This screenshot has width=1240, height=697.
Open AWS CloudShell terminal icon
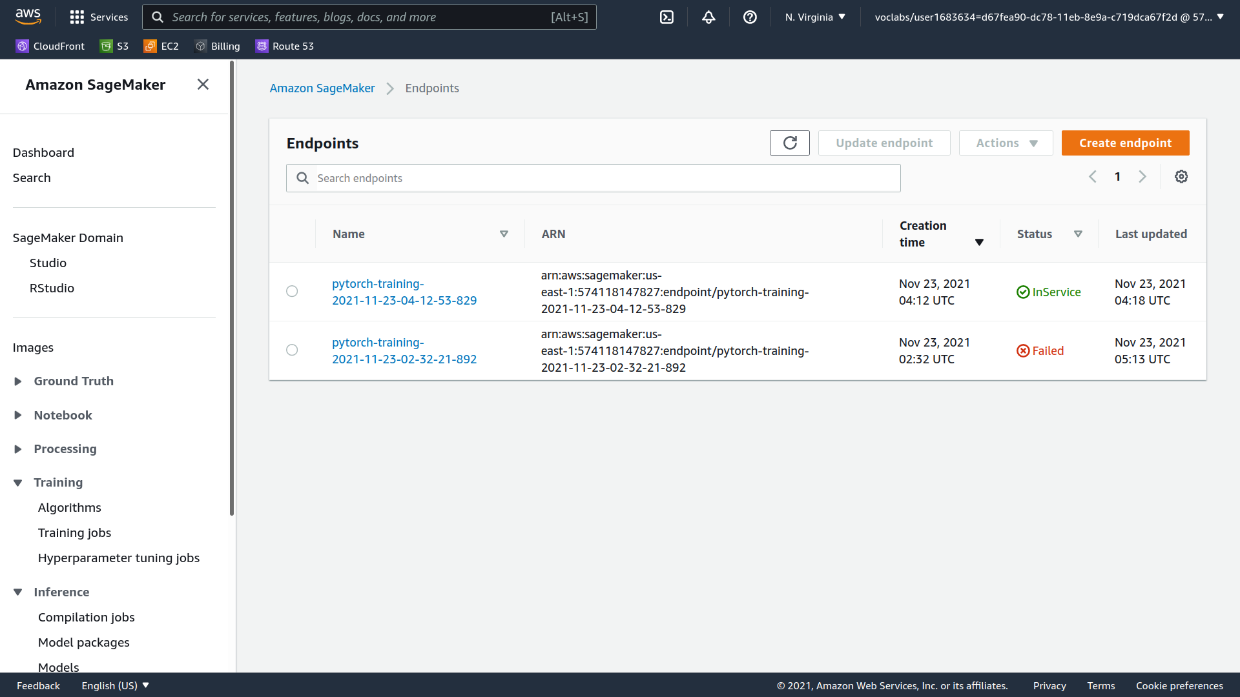pyautogui.click(x=666, y=17)
